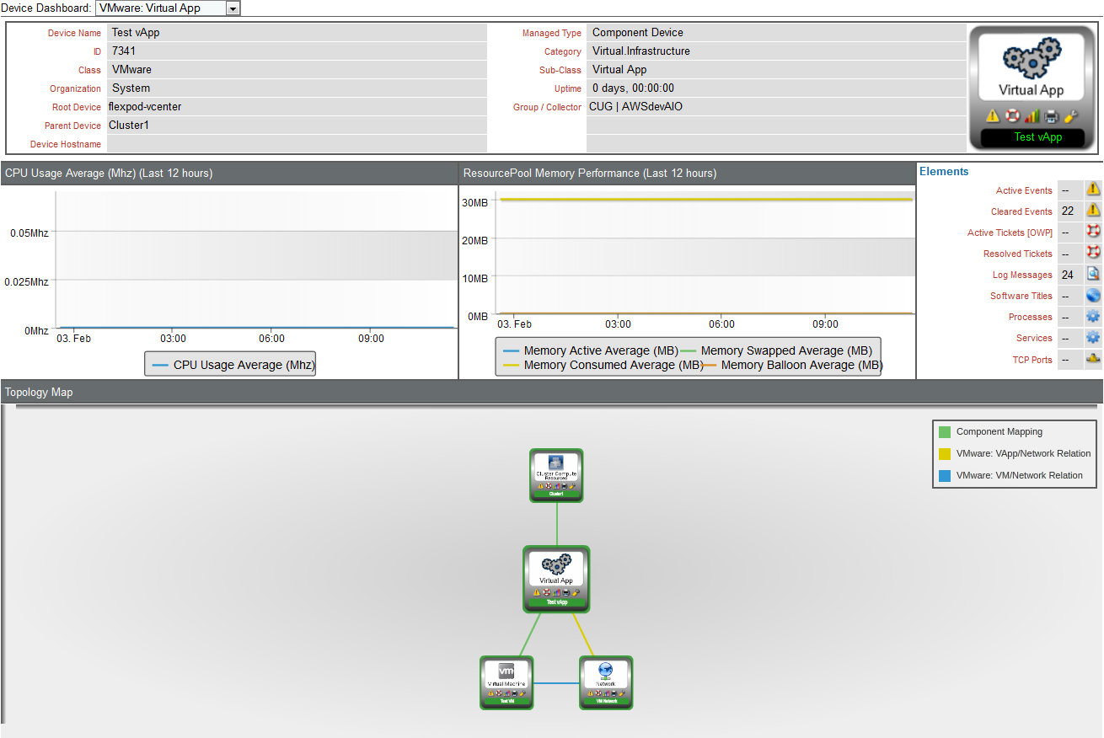
Task: Open the Software Titles link
Action: coord(1021,296)
